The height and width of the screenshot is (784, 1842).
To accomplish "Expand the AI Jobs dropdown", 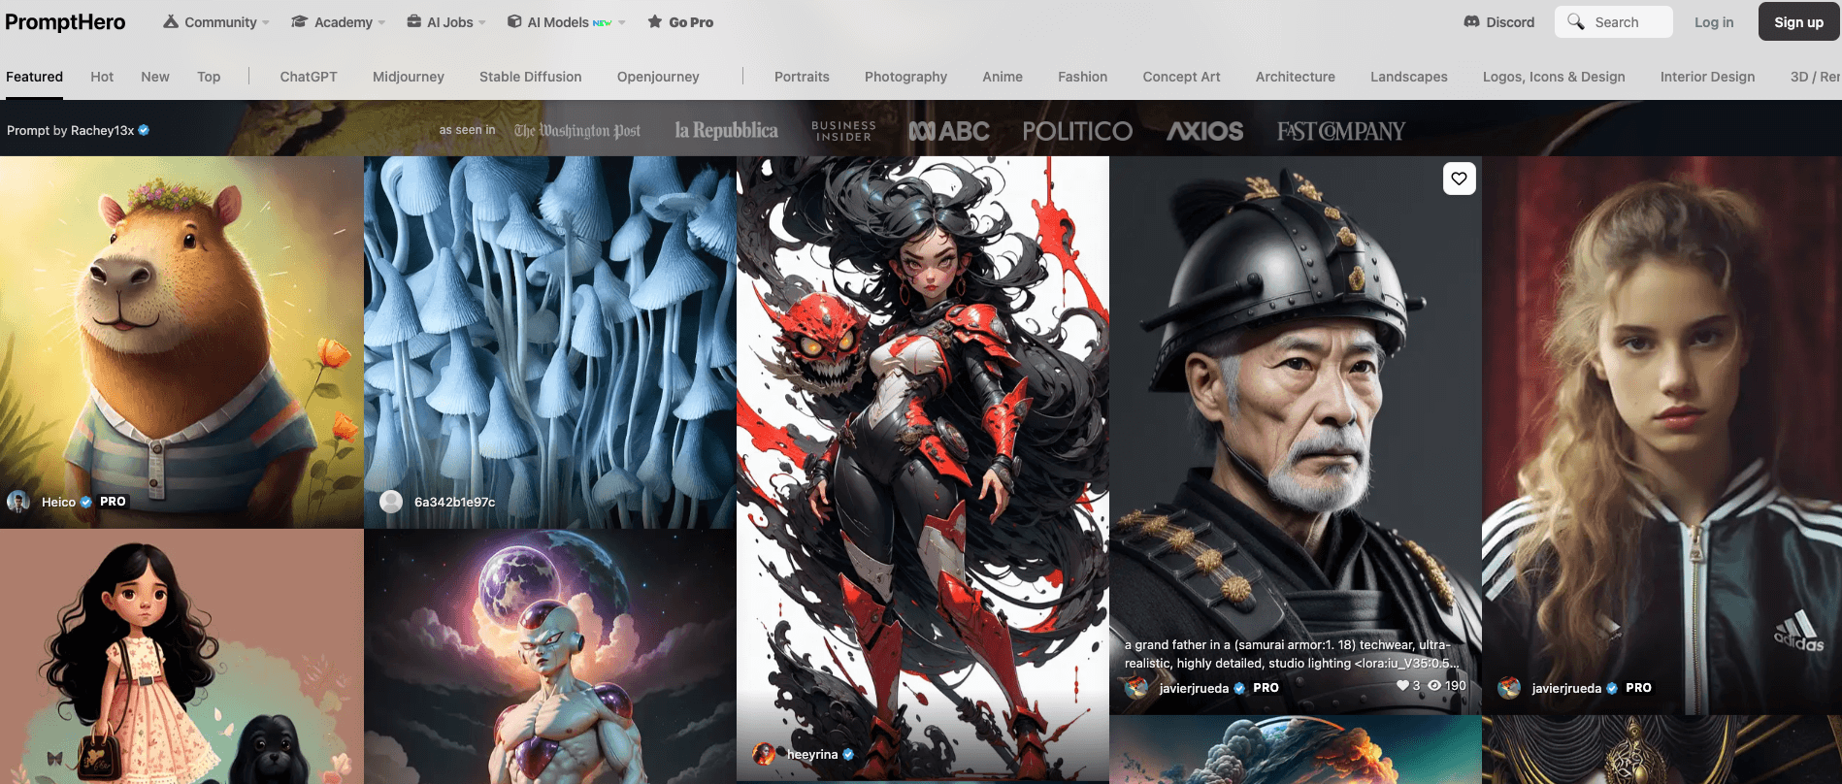I will click(446, 22).
